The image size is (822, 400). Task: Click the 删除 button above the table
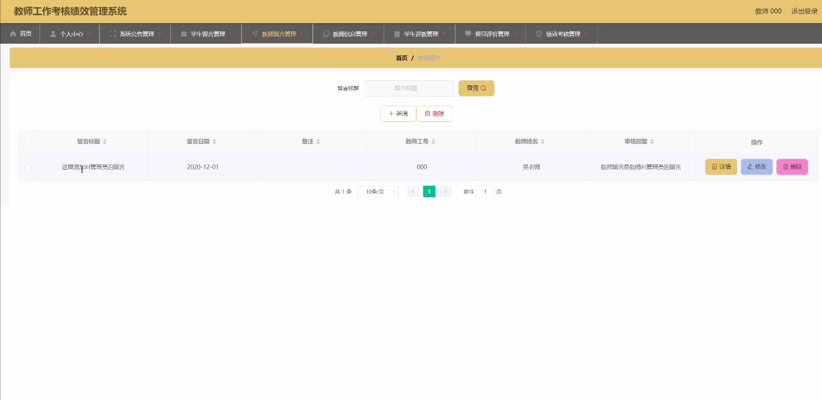pyautogui.click(x=434, y=114)
